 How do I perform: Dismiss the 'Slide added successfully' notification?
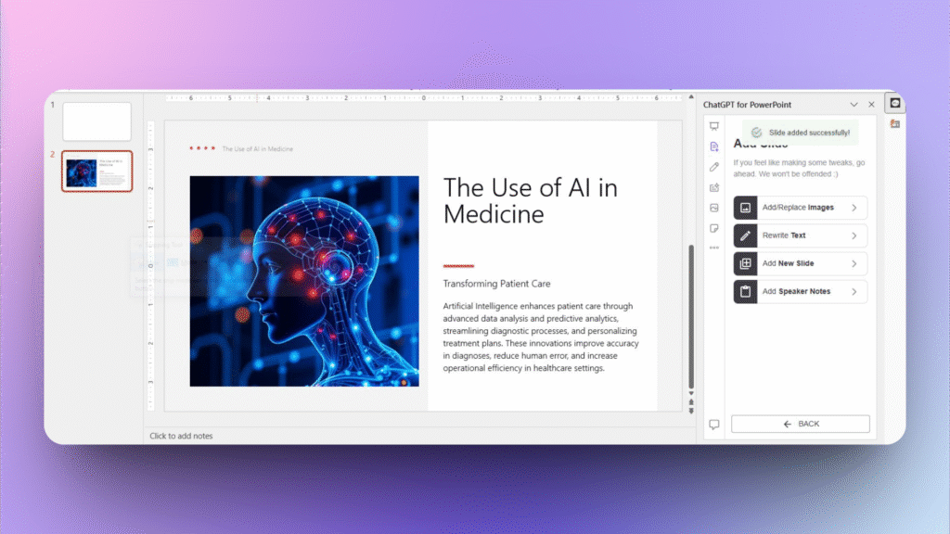[x=800, y=132]
